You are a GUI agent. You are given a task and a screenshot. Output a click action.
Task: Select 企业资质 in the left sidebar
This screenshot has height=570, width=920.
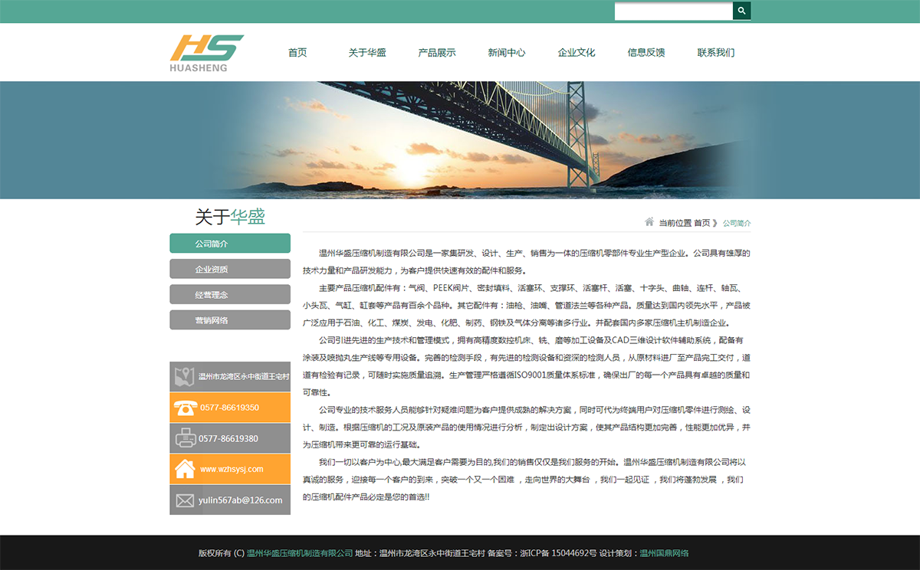coord(229,269)
